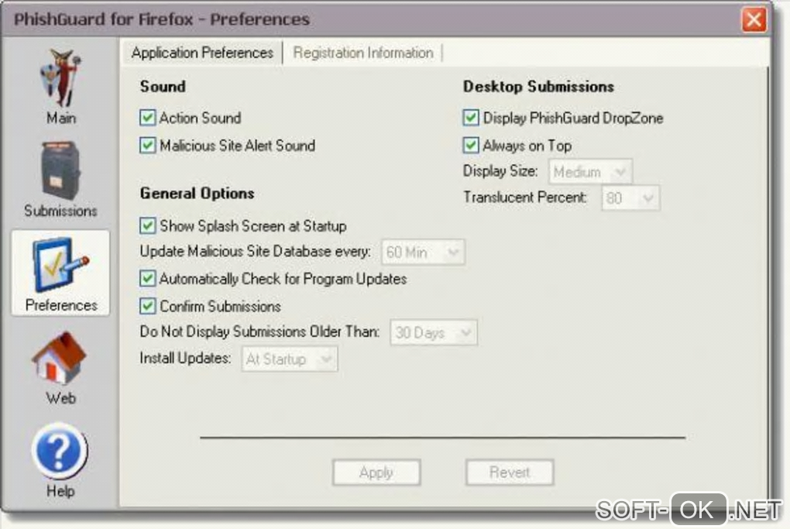Switch to Registration Information tab
790x529 pixels.
362,53
